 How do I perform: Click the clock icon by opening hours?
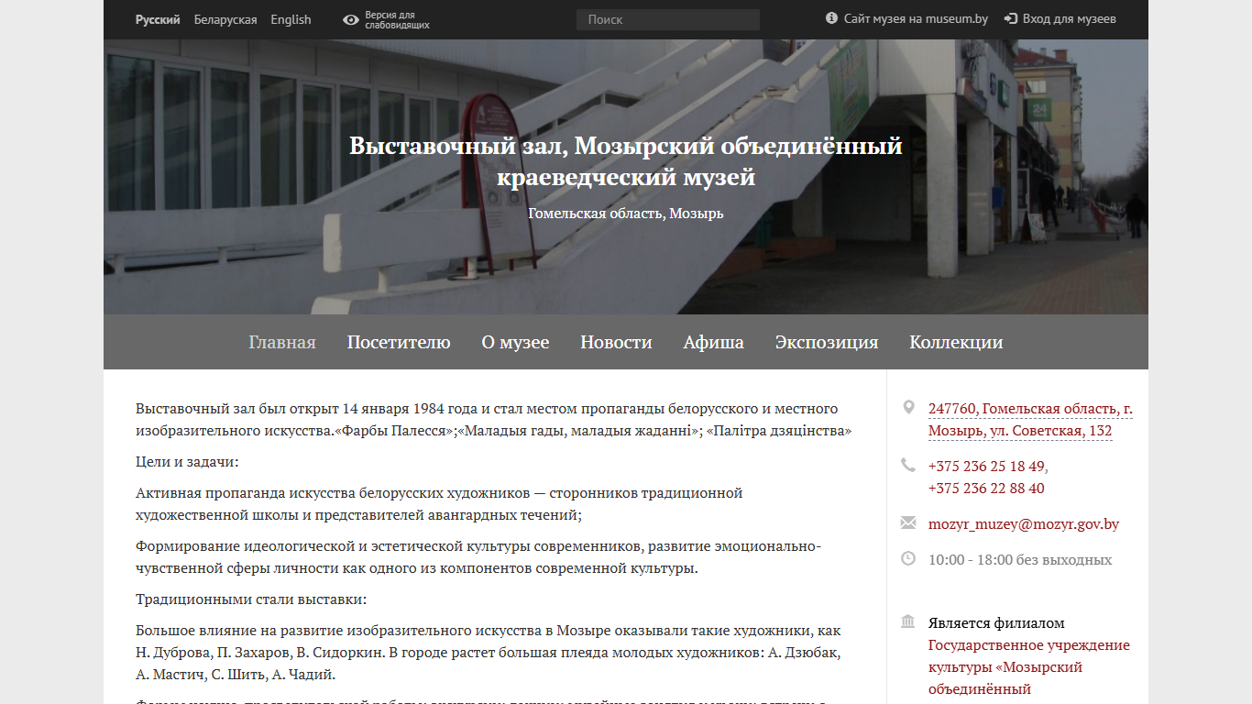click(x=908, y=558)
